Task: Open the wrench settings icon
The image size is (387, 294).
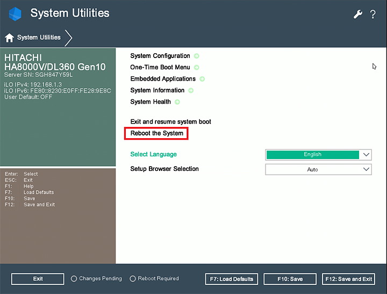Action: click(357, 15)
